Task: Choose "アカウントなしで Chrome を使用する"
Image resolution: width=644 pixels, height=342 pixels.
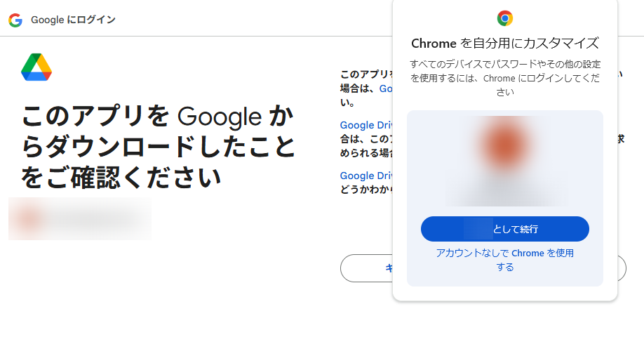Action: (x=504, y=260)
